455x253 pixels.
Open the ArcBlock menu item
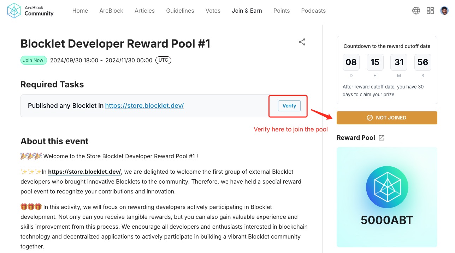(111, 11)
